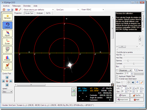This screenshot has width=147, height=110.
Task: Click the GoTo button in Scope Target
Action: (x=137, y=95)
